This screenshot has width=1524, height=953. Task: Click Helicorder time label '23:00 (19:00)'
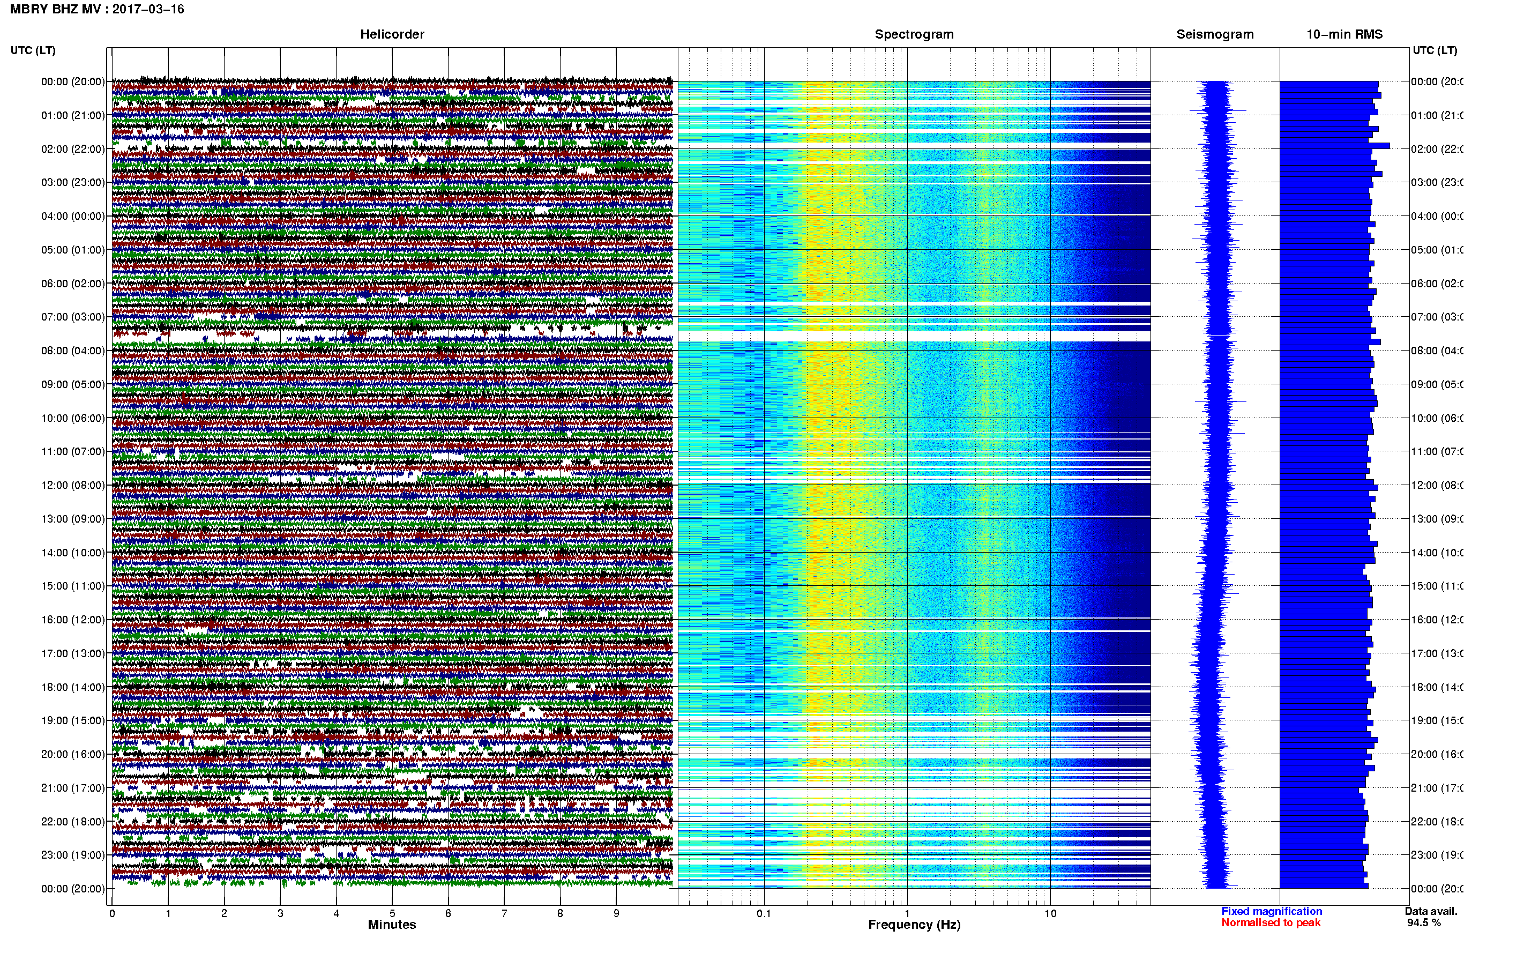point(73,855)
